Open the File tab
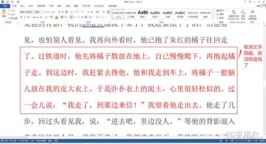This screenshot has height=144, width=266. 5,6
